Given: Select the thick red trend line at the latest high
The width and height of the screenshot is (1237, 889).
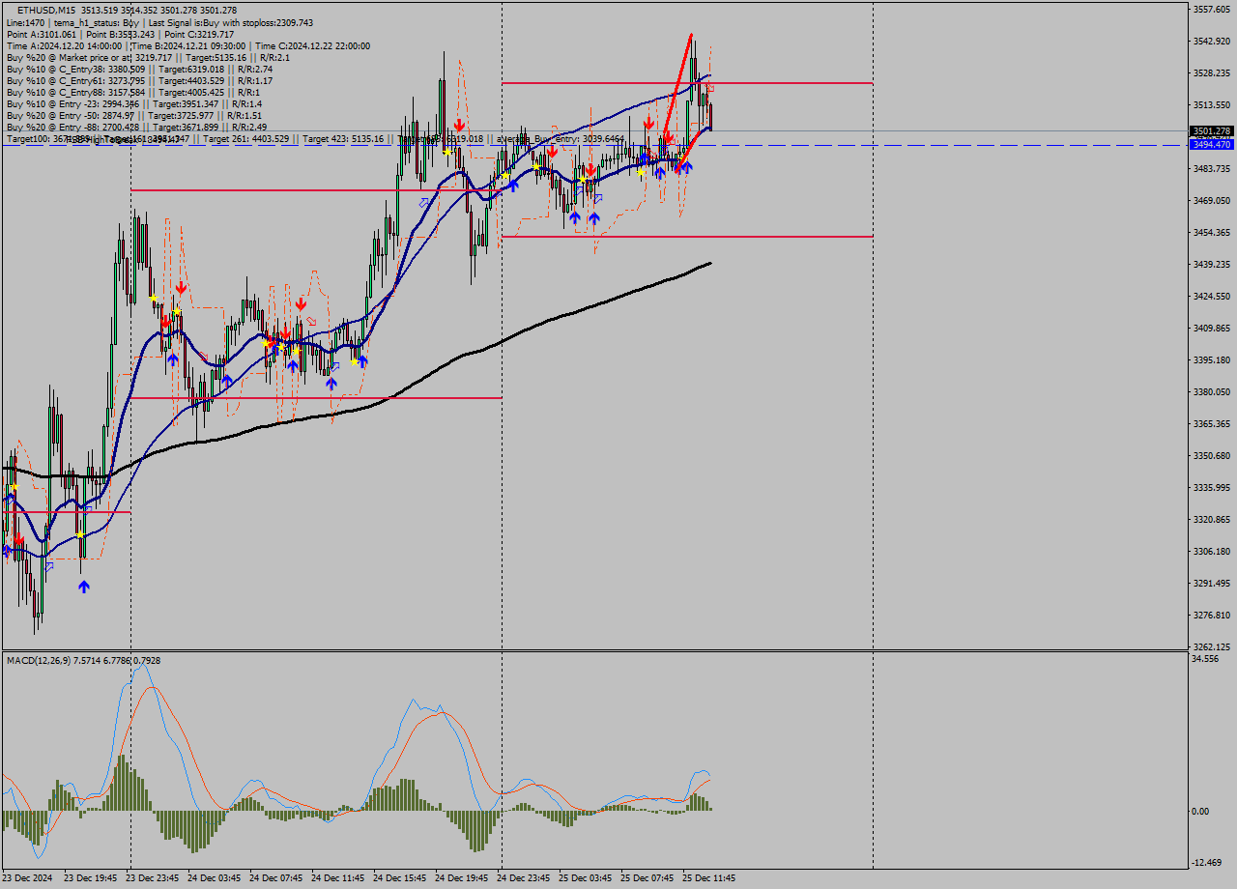Looking at the screenshot, I should coord(678,85).
